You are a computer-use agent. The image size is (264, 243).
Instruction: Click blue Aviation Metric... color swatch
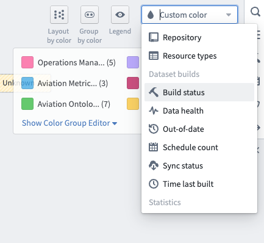point(27,83)
